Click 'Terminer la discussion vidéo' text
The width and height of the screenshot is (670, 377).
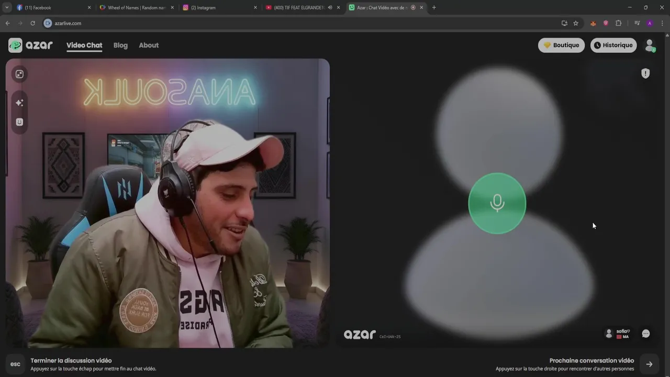click(x=71, y=360)
